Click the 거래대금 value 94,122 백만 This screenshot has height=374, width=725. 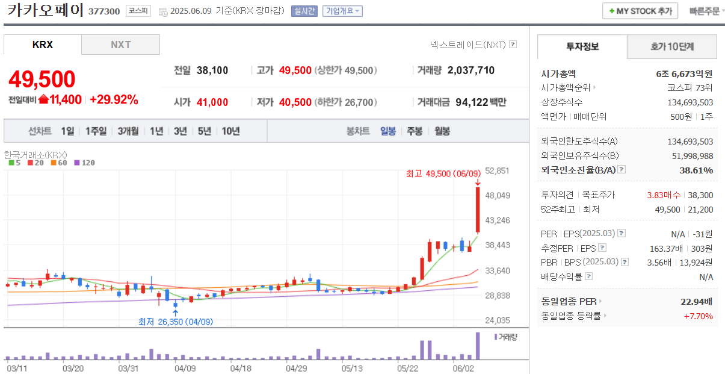click(x=480, y=102)
